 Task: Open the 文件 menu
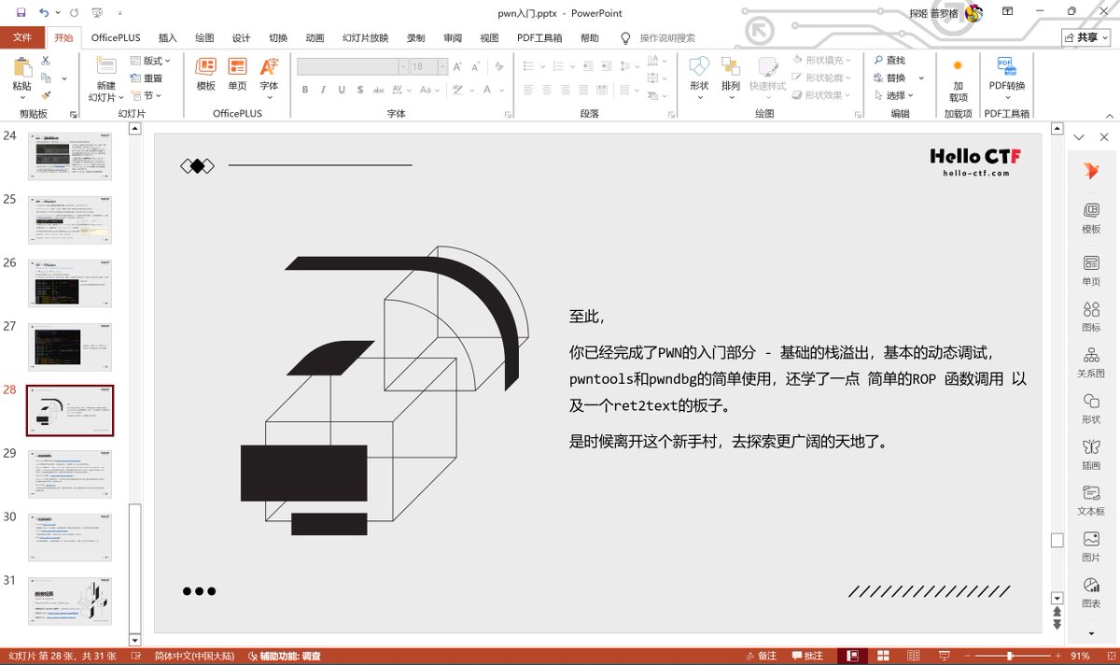(x=22, y=38)
